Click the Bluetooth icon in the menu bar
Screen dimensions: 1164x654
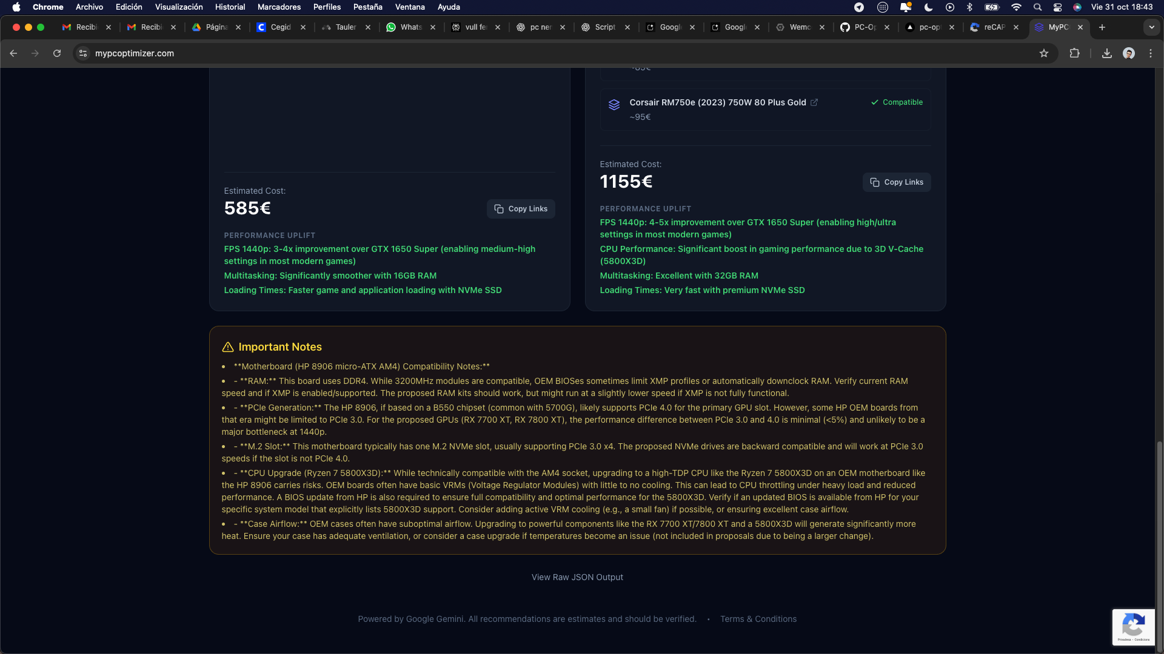[969, 7]
